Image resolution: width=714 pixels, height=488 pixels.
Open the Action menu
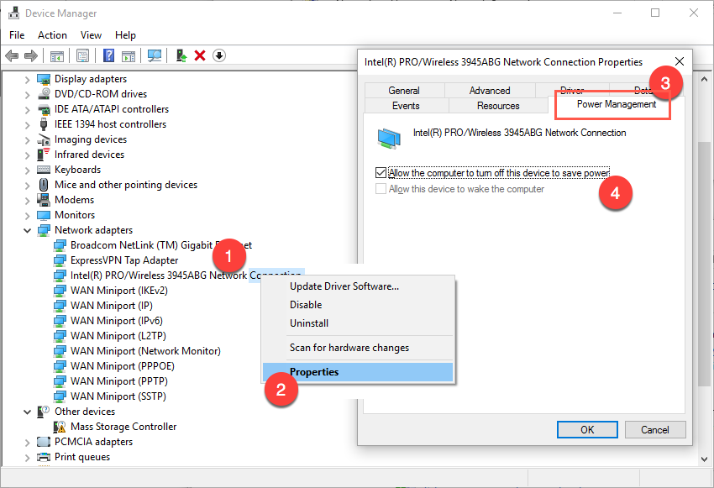coord(52,35)
